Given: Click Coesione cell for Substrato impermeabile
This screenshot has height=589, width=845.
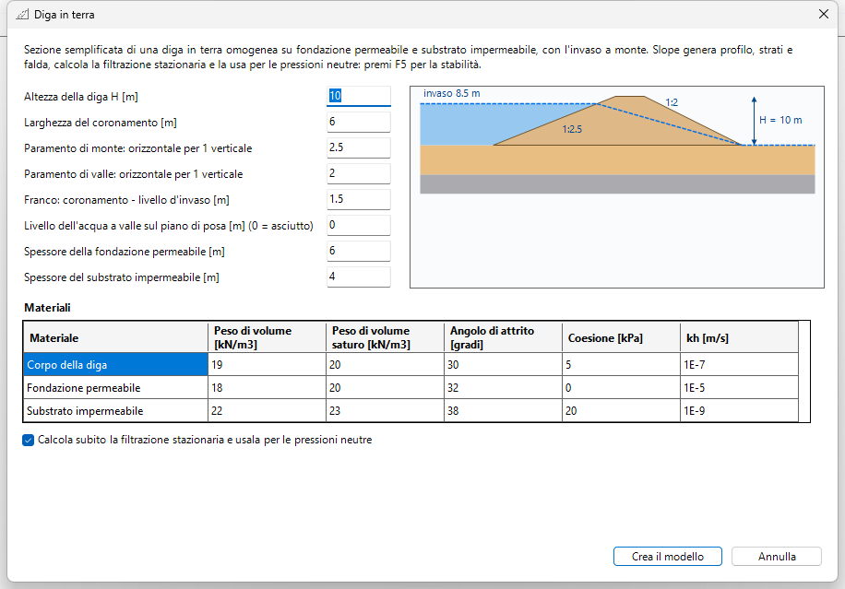Looking at the screenshot, I should [x=621, y=411].
